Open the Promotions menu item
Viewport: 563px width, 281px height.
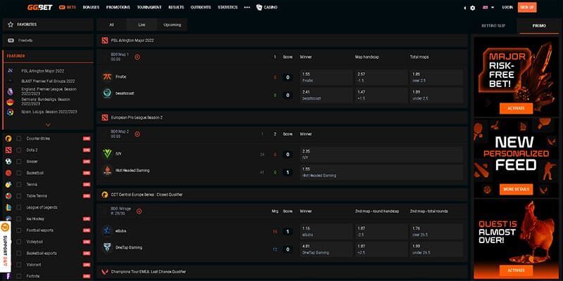click(x=118, y=7)
